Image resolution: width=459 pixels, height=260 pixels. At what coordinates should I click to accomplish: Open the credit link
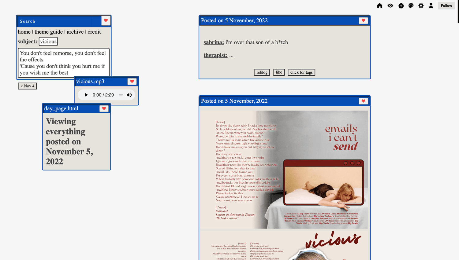click(94, 32)
